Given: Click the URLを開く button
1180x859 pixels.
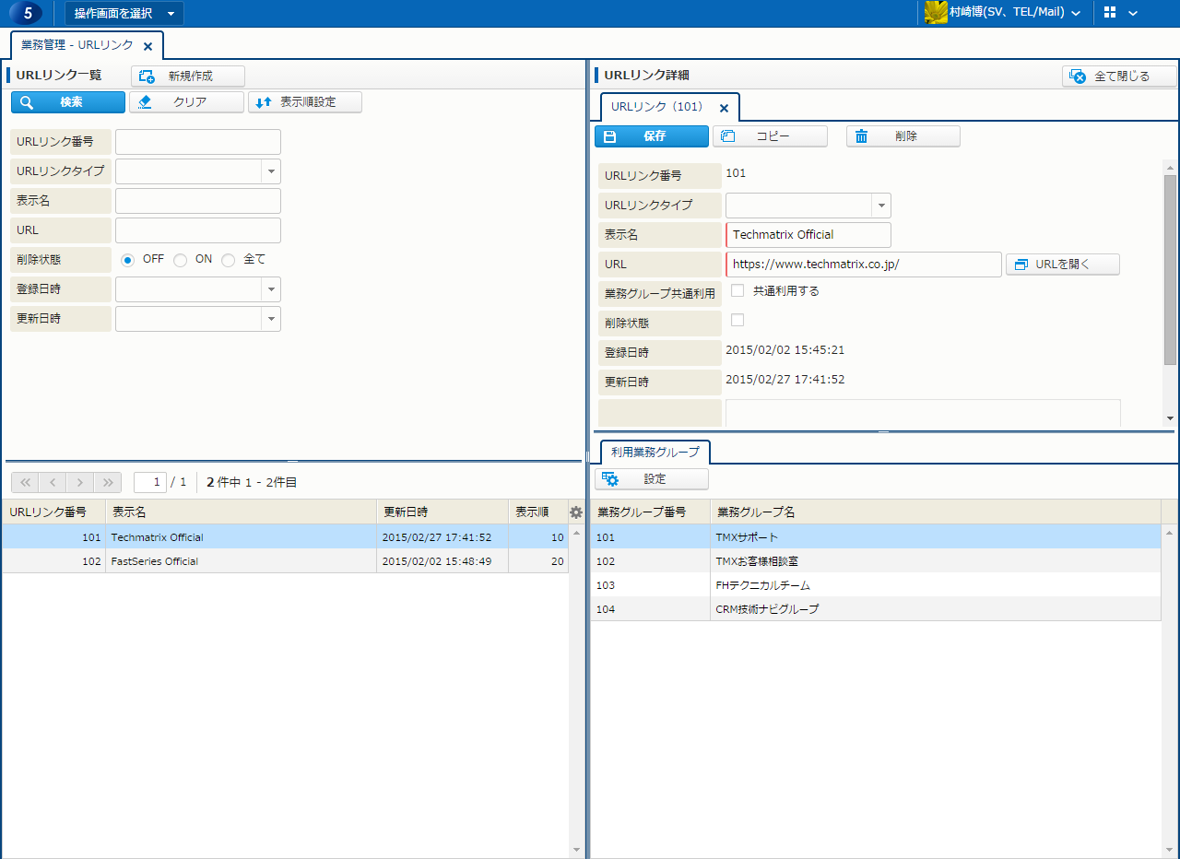Looking at the screenshot, I should click(x=1062, y=265).
